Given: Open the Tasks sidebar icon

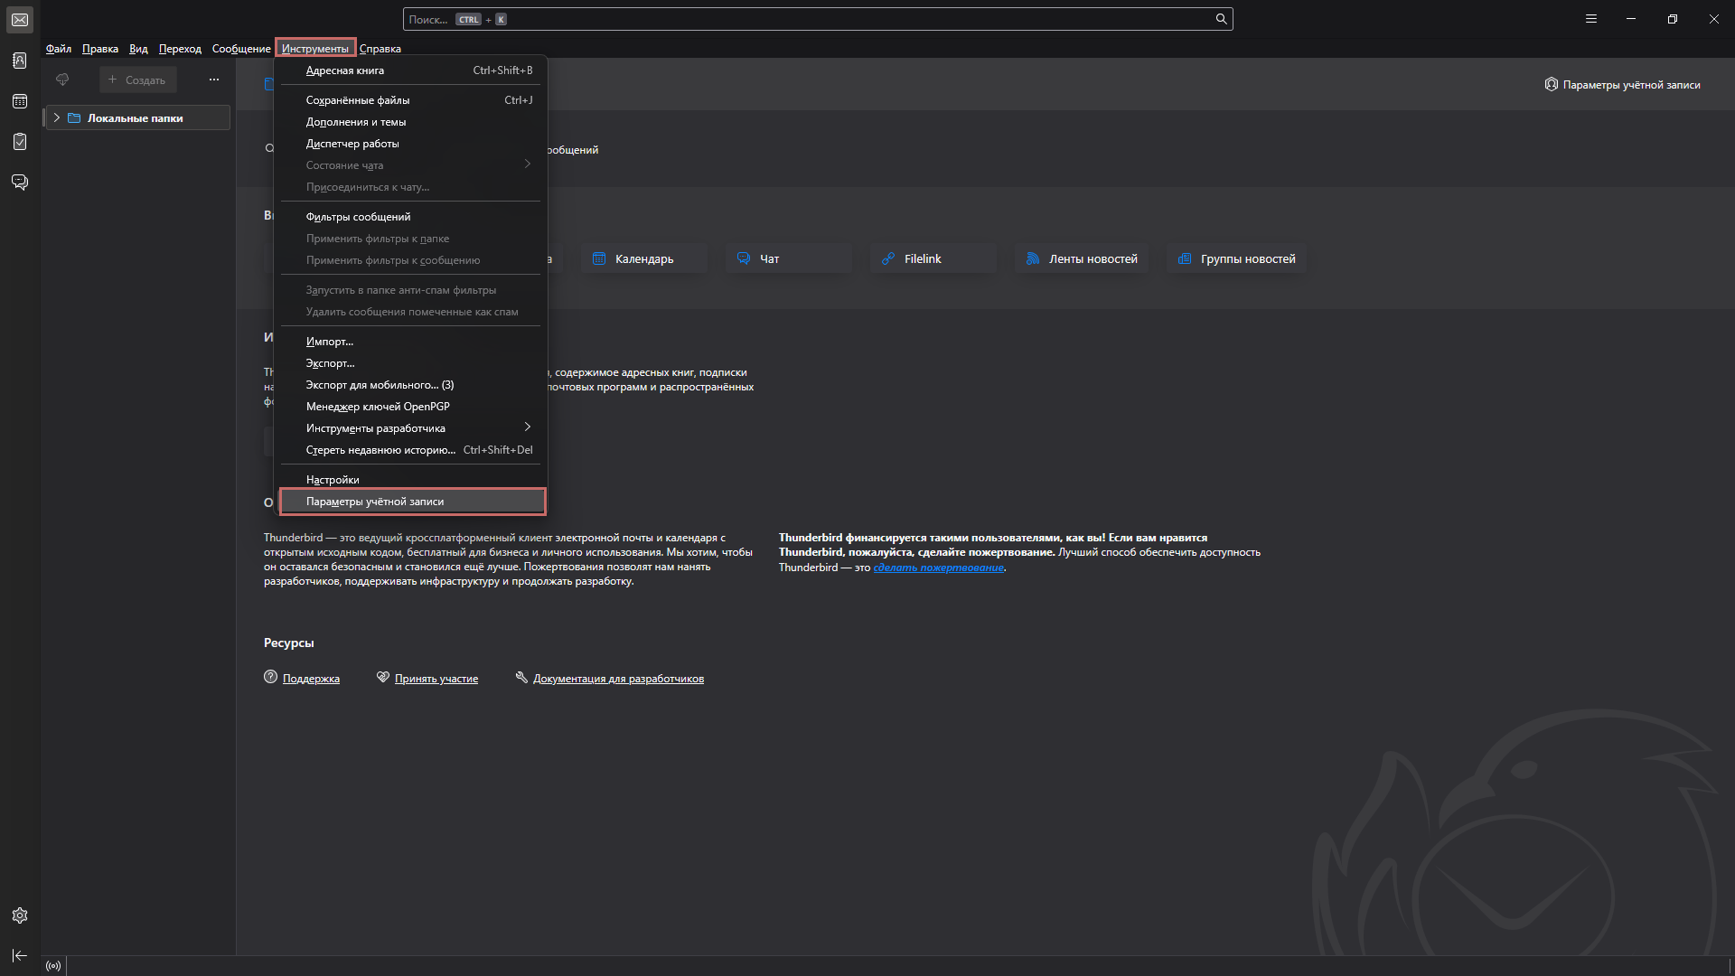Looking at the screenshot, I should (20, 142).
